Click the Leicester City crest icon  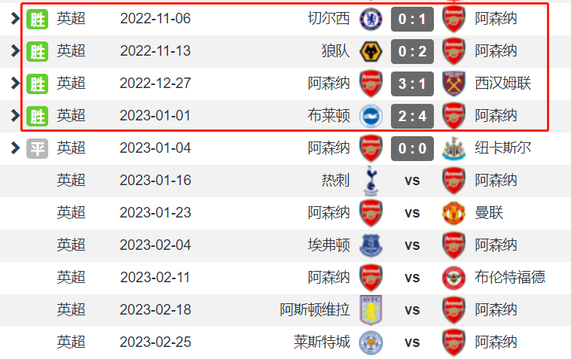pyautogui.click(x=371, y=342)
